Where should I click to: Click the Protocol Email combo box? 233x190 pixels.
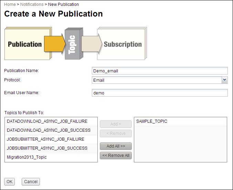[160, 80]
